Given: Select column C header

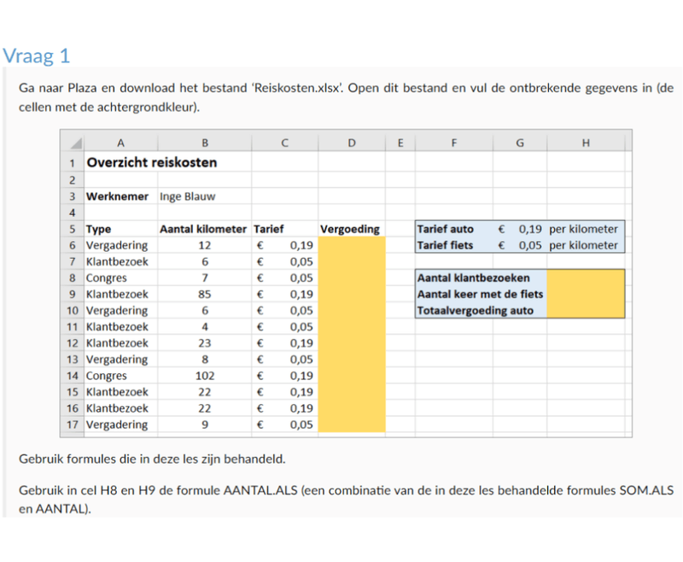Looking at the screenshot, I should [285, 143].
